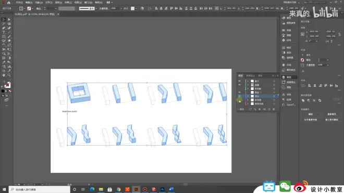Select the Gradient tool in toolbox
The image size is (344, 193).
tap(9, 58)
